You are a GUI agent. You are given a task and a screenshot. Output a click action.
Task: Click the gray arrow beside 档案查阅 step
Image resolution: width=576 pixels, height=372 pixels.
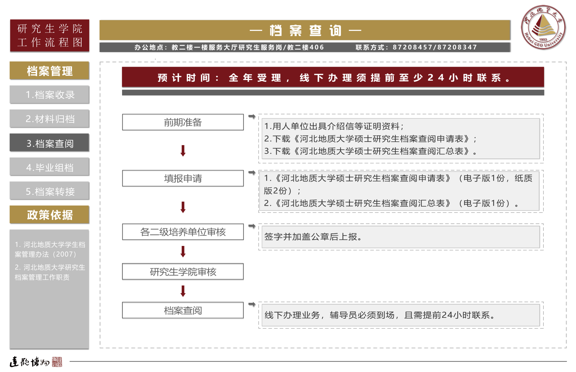(x=252, y=304)
